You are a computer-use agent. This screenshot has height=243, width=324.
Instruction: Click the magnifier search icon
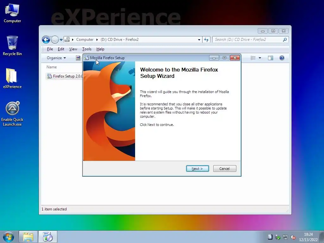285,40
